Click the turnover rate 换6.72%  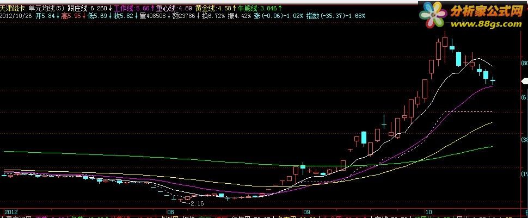click(x=213, y=16)
